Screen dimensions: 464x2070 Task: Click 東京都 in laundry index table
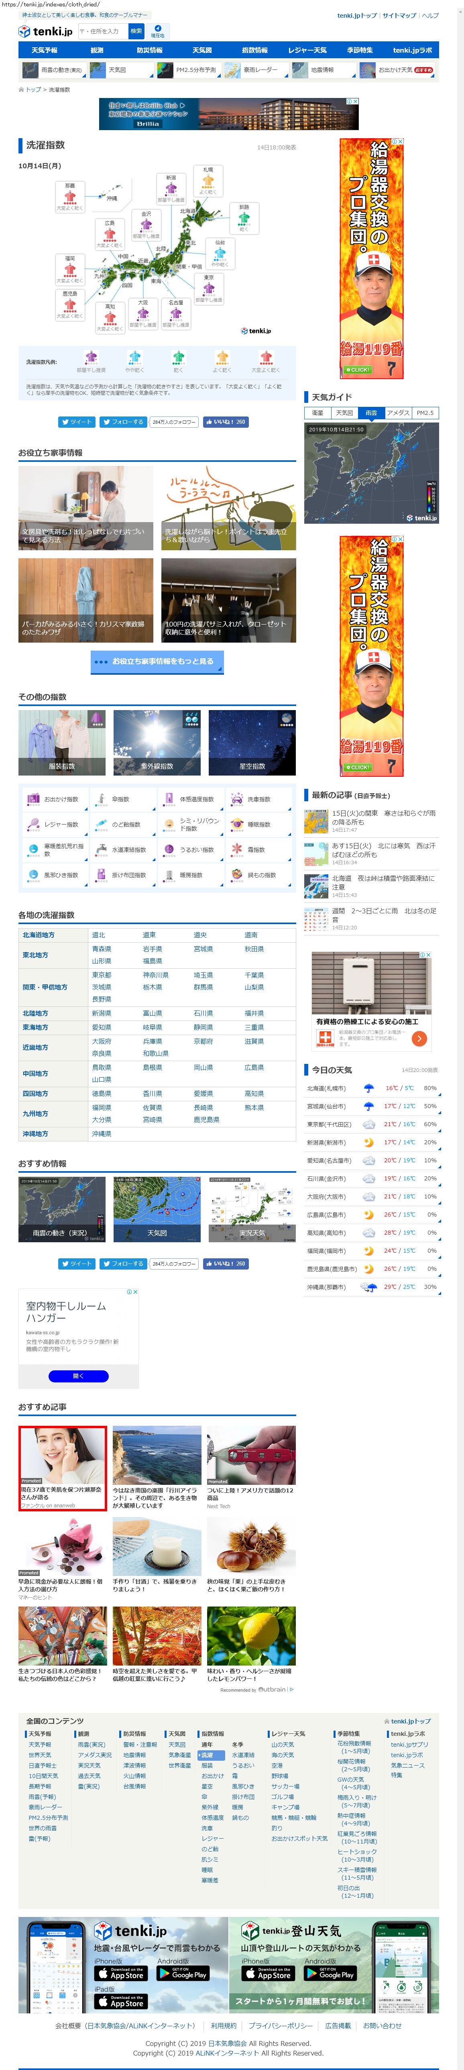pos(102,976)
